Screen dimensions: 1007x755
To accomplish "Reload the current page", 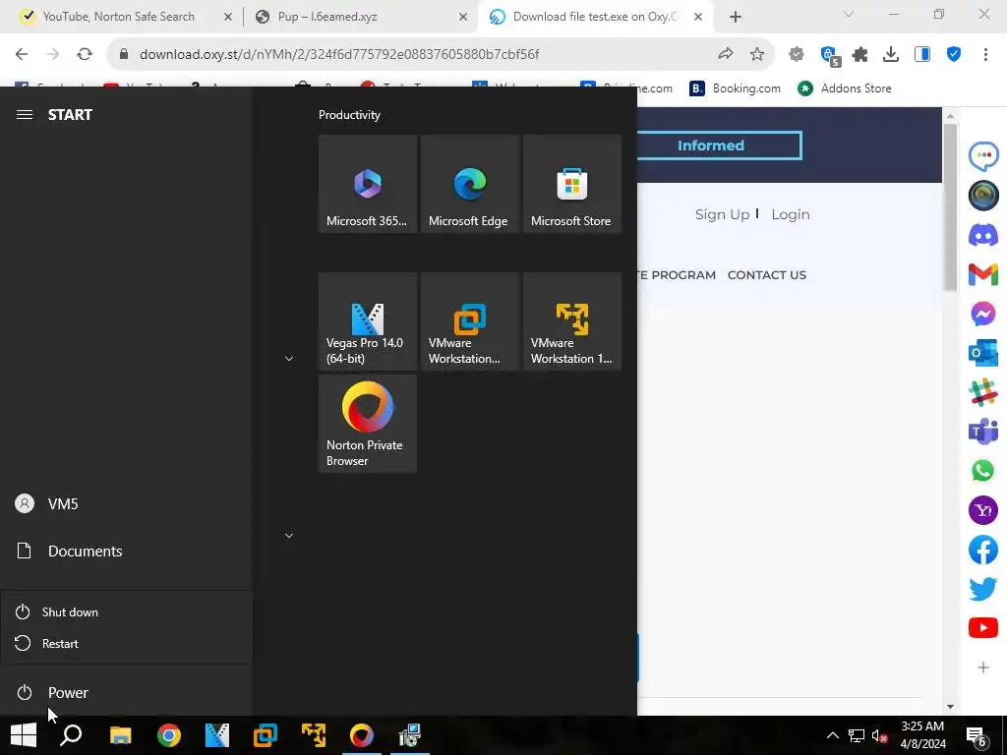I will [85, 55].
